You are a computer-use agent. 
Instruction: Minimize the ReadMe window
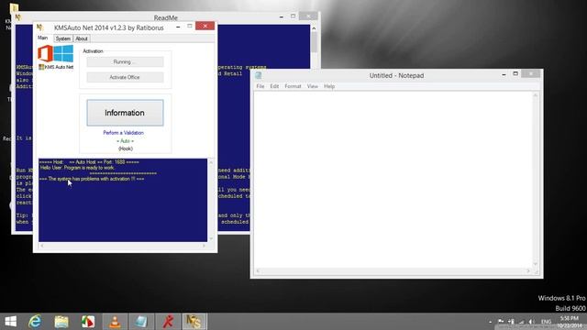(282, 16)
